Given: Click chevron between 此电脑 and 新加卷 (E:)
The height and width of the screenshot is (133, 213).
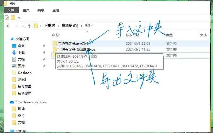Looking at the screenshot, I should point(58,26).
